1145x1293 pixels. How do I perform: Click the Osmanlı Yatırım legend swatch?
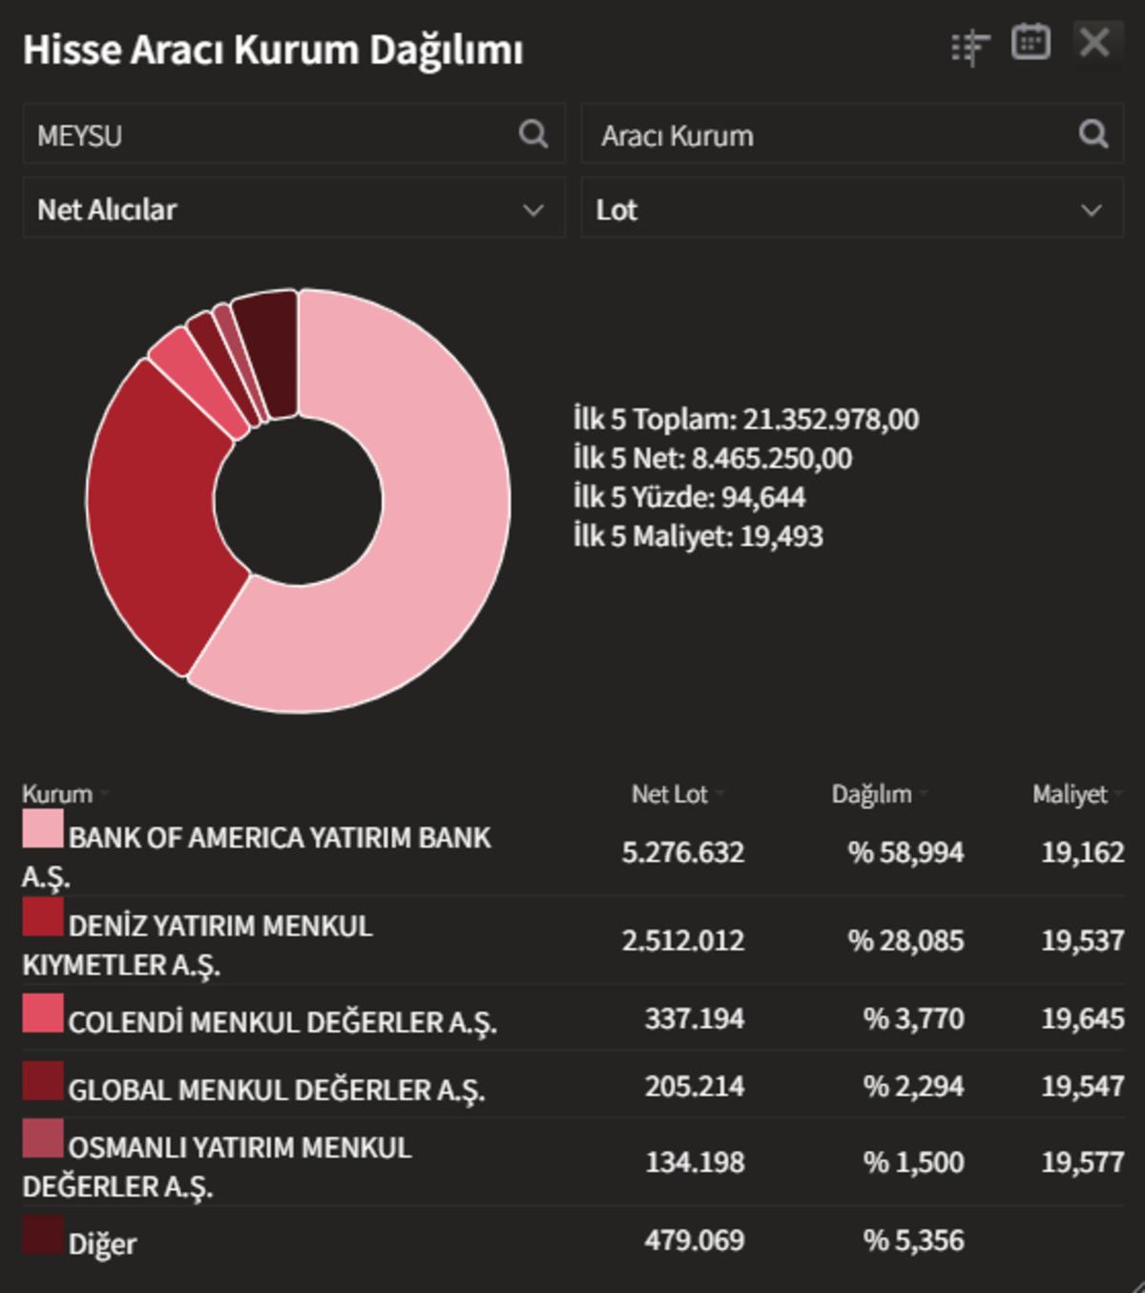(43, 1139)
